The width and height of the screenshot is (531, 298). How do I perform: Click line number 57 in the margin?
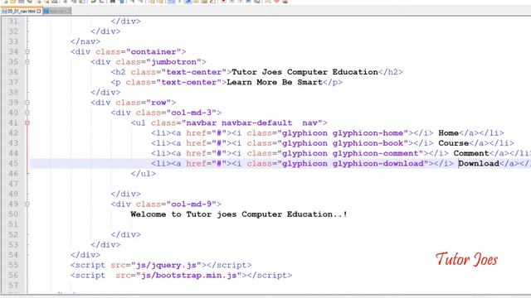13,286
